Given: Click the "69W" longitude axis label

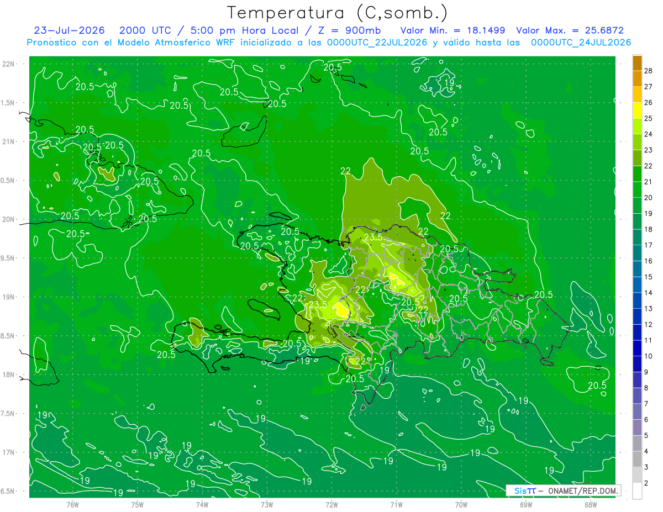Looking at the screenshot, I should [526, 504].
